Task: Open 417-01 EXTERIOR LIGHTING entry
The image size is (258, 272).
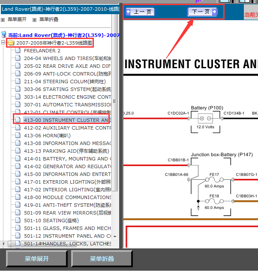Action: (x=67, y=182)
